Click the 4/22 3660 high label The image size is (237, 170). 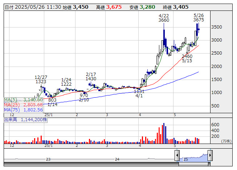[164, 18]
